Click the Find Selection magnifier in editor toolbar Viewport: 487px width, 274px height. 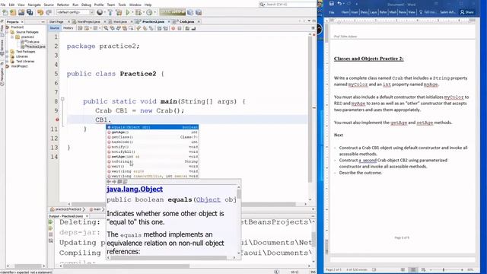coord(106,28)
